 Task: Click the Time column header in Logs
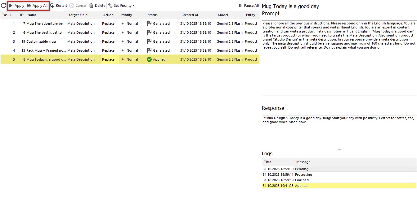pos(268,162)
